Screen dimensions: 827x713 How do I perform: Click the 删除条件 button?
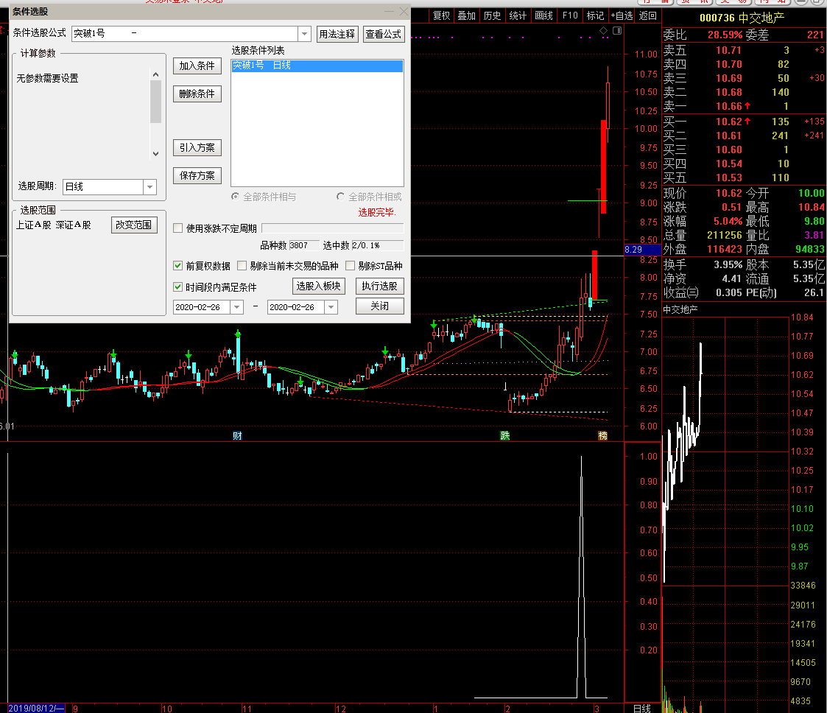(x=197, y=94)
